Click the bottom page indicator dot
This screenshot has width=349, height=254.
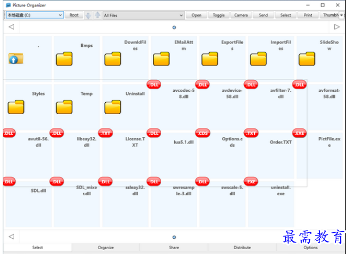(x=174, y=237)
